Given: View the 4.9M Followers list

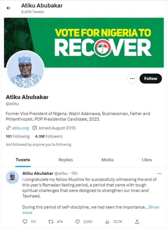Looking at the screenshot, I should coord(49,136).
